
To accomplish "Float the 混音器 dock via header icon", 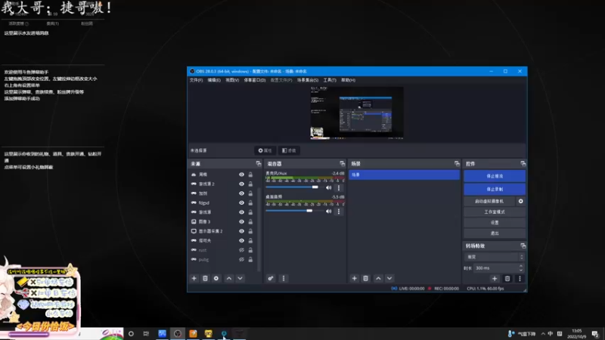I will pyautogui.click(x=343, y=164).
